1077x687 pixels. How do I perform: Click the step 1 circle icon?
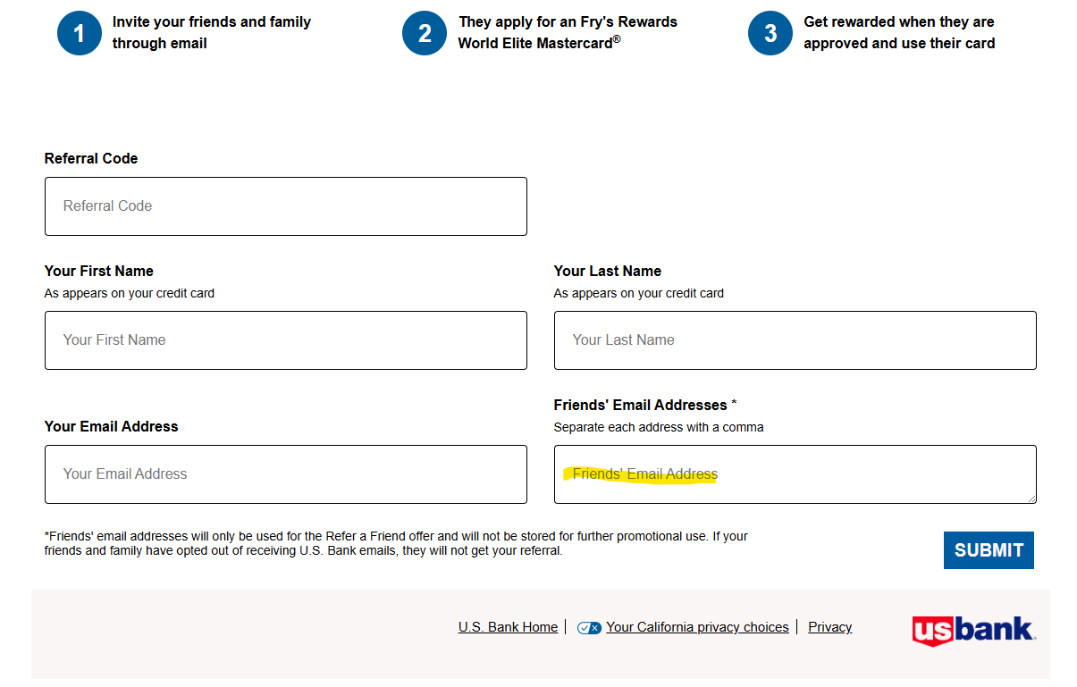pyautogui.click(x=80, y=33)
